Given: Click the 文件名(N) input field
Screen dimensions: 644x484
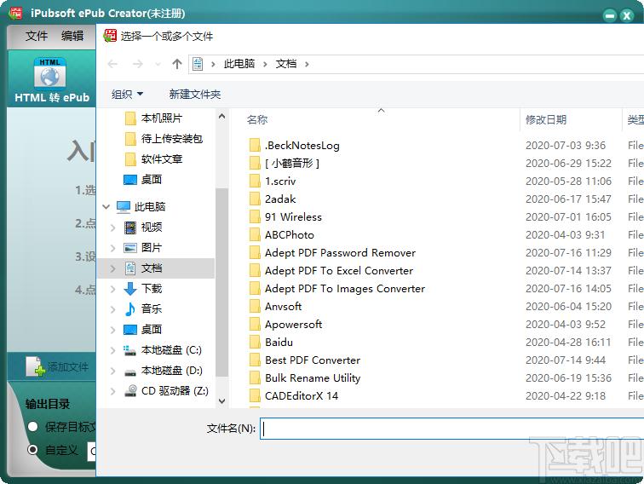Looking at the screenshot, I should [451, 429].
